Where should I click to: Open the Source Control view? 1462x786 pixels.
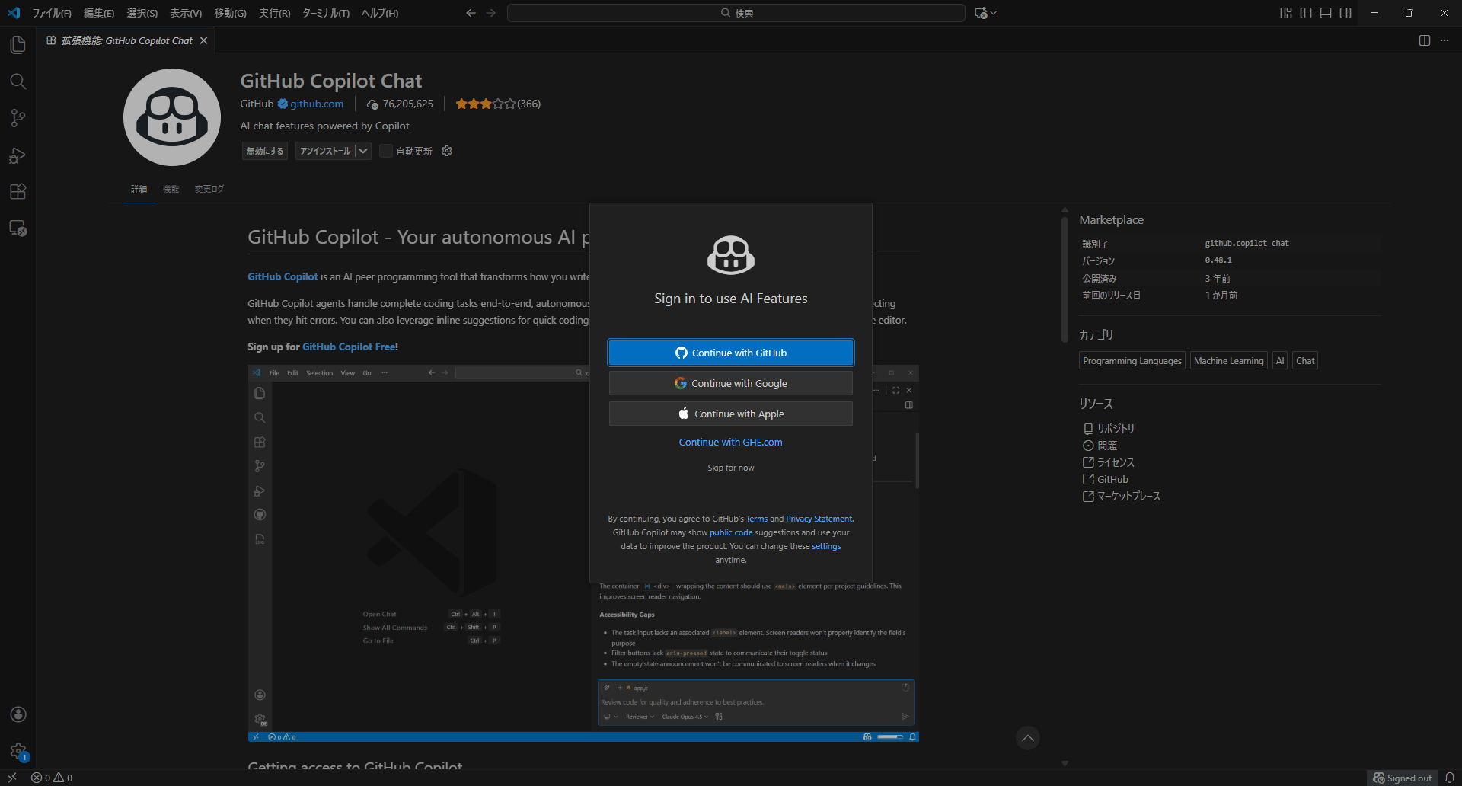click(18, 118)
